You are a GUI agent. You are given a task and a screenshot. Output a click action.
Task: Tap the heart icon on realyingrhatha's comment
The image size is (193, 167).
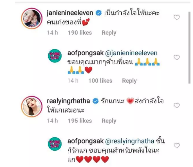point(177,105)
